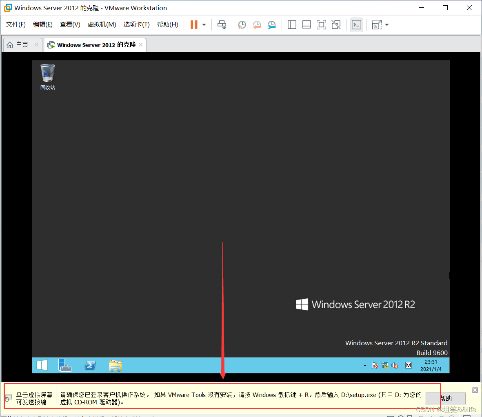
Task: Open the guest Windows Start button
Action: (x=42, y=365)
